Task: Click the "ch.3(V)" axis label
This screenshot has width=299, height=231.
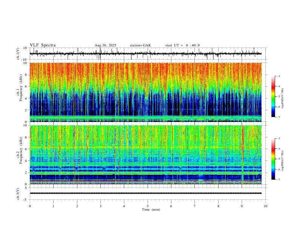Action: [18, 194]
